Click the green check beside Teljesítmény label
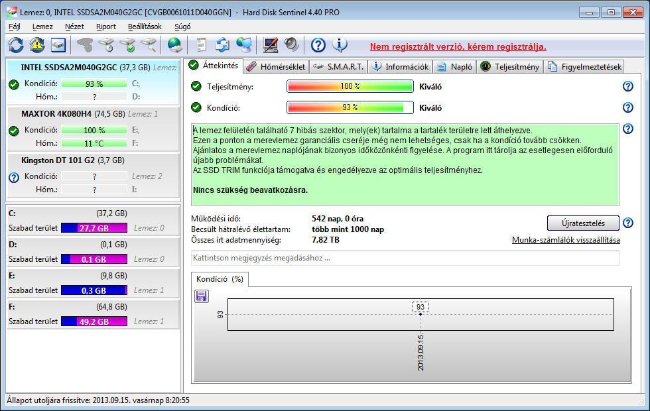650x411 pixels. coord(196,86)
